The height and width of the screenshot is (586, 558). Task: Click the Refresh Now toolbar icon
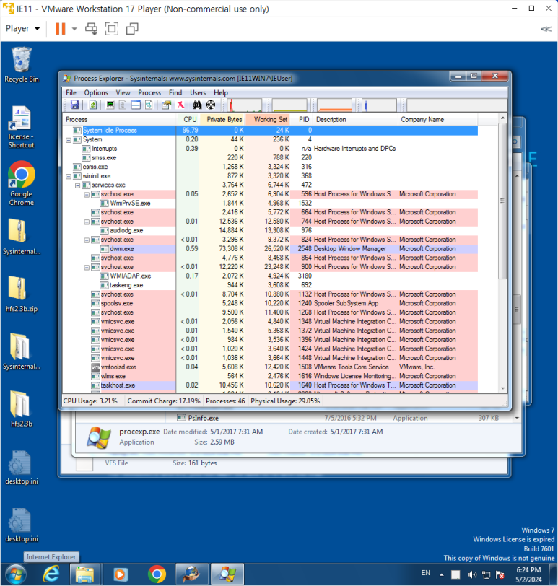(93, 105)
